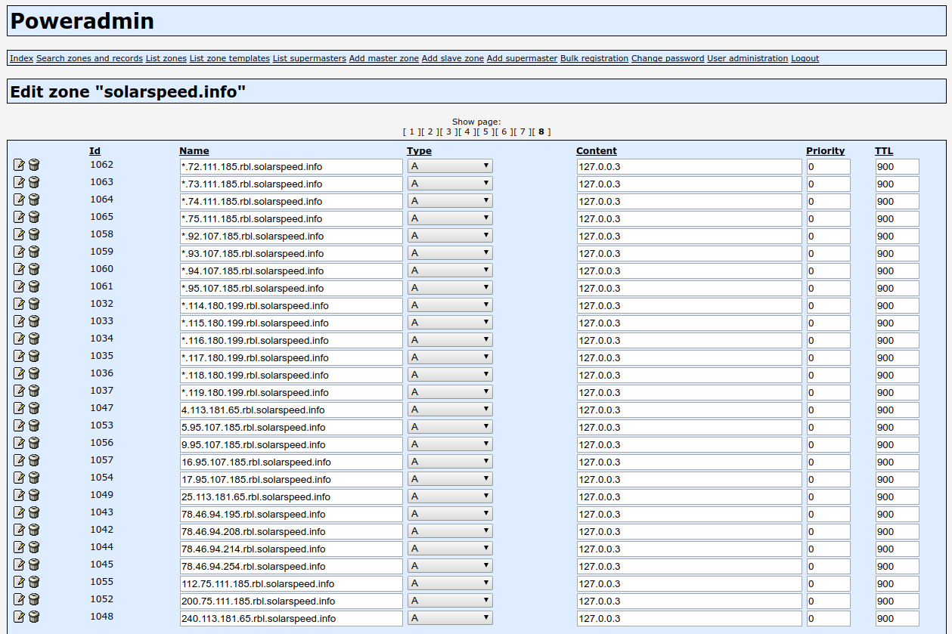Delete record 1065 with trash icon
Image resolution: width=952 pixels, height=634 pixels.
point(34,217)
